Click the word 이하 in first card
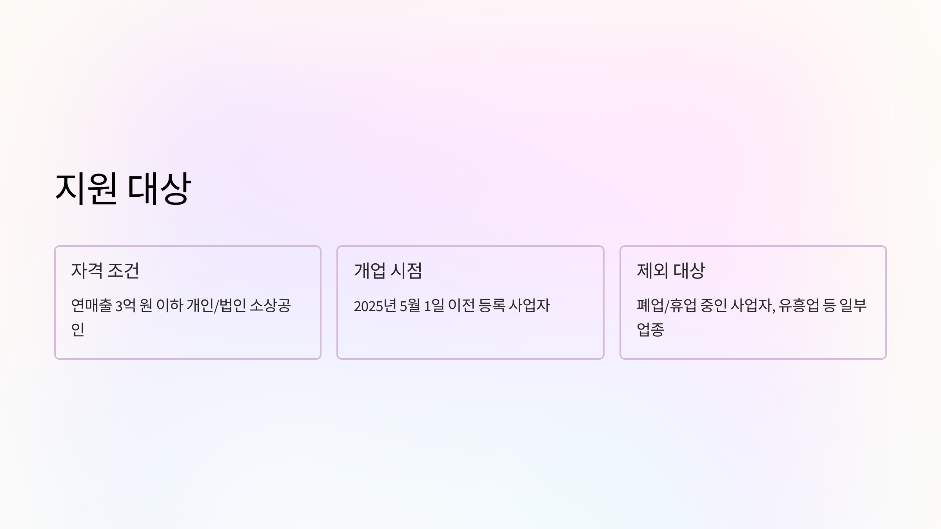The width and height of the screenshot is (941, 529). click(x=170, y=306)
